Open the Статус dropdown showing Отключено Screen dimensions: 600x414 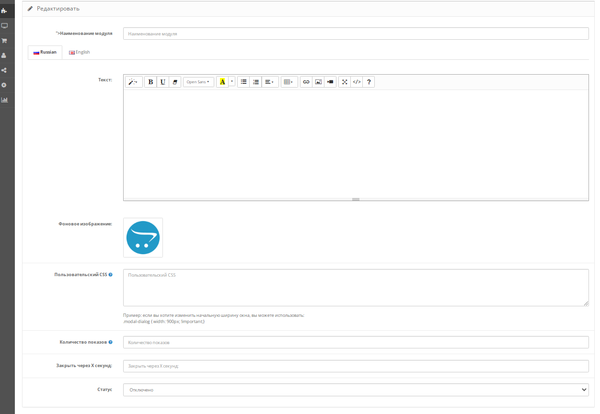click(356, 390)
